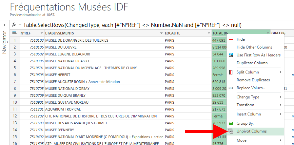Choose Remove Duplicates menu entry
Viewport: 294px width, 145px height.
[x=253, y=80]
